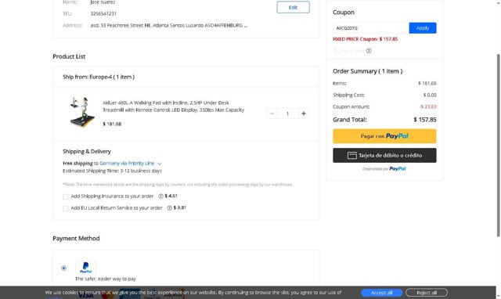Click the coupon code input field

[x=370, y=28]
